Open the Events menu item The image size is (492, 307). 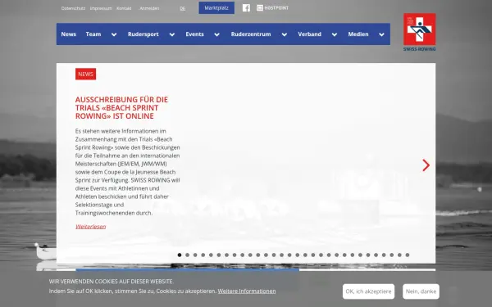coord(194,34)
